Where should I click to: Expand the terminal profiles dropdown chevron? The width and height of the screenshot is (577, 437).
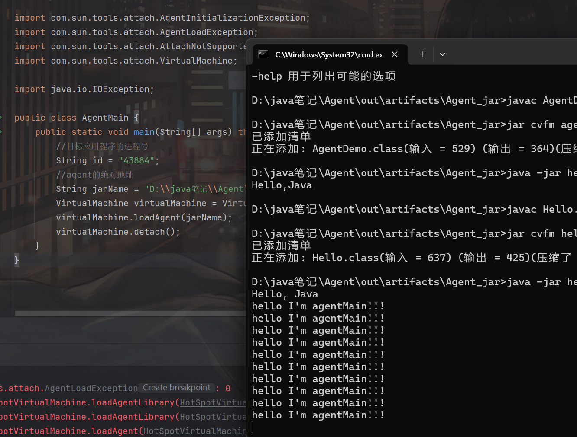point(442,54)
